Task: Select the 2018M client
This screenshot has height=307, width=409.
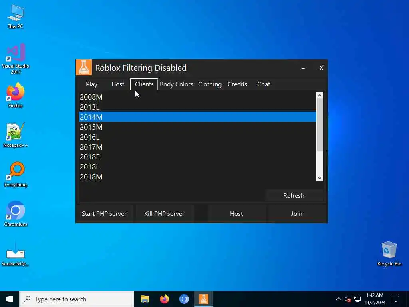Action: (x=197, y=177)
